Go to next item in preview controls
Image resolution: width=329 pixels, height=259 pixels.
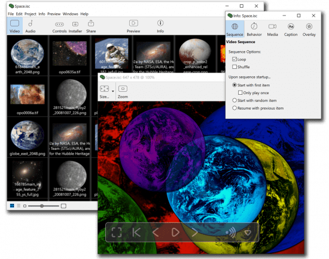click(194, 233)
